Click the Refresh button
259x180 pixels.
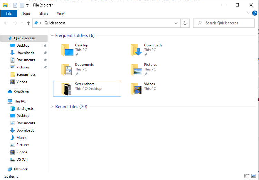tap(185, 23)
